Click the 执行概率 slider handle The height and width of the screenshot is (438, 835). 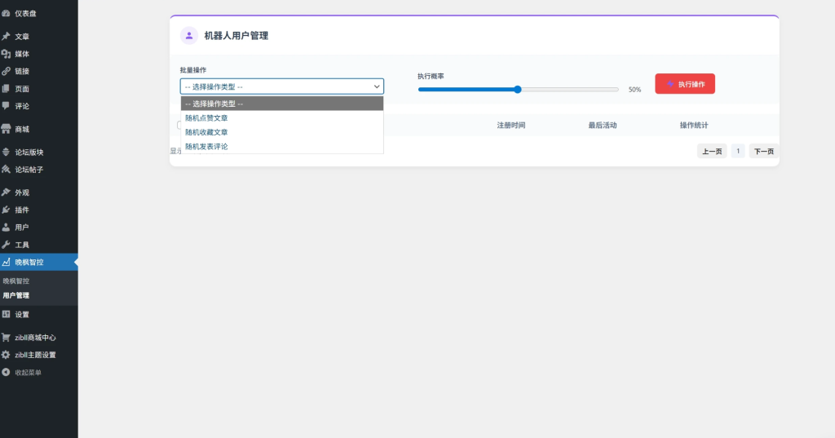518,90
